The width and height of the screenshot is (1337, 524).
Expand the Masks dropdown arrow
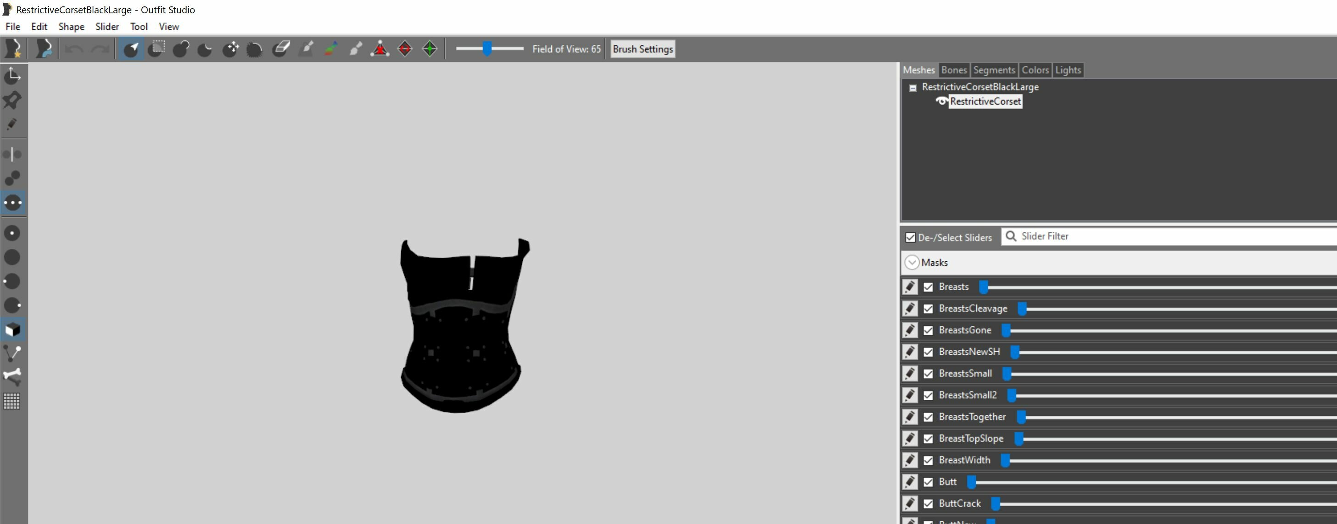click(912, 262)
